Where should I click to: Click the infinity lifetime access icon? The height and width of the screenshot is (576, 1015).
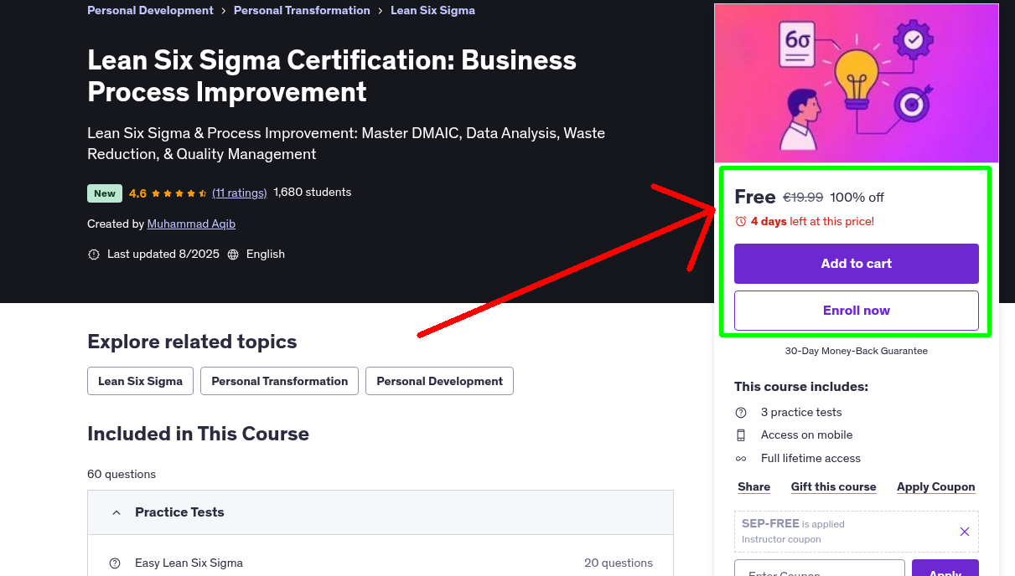[741, 459]
